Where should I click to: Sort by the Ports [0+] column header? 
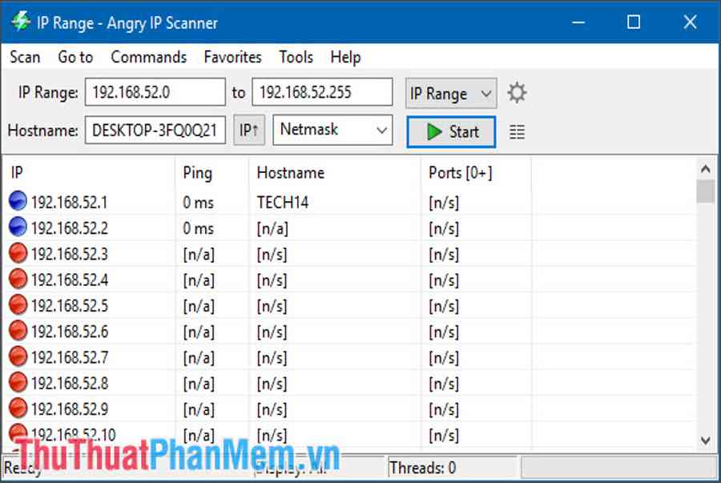[x=476, y=173]
